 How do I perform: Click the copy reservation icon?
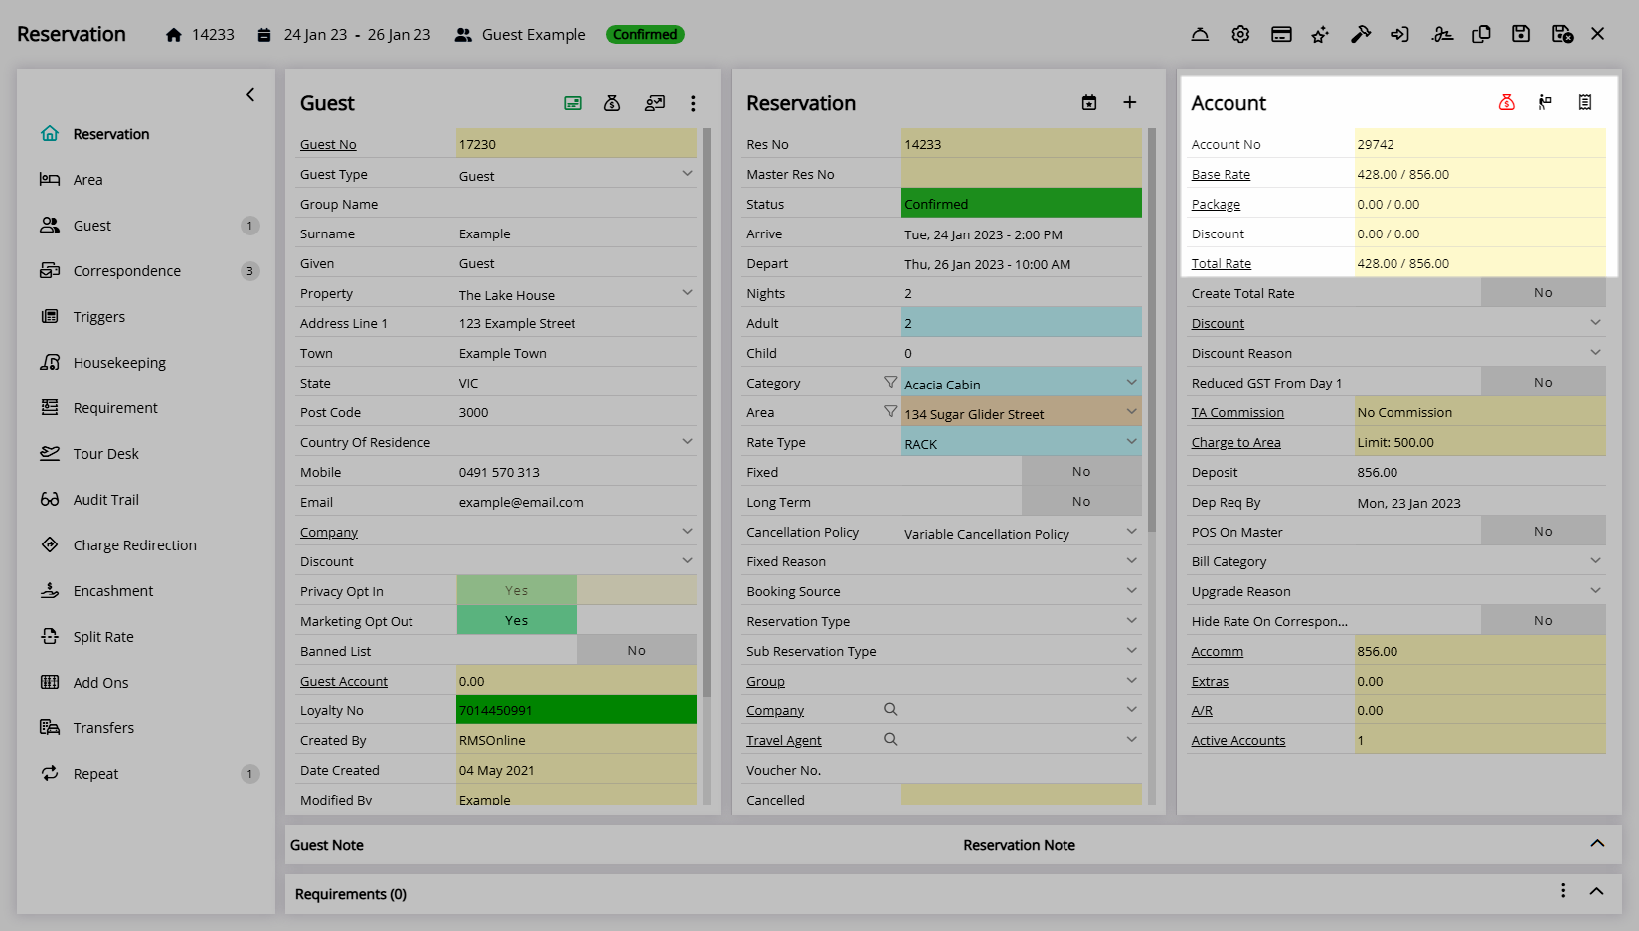1481,34
